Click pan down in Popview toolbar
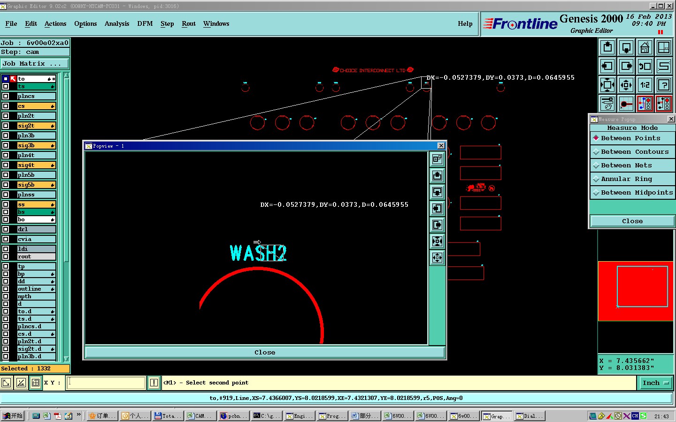676x422 pixels. click(437, 192)
